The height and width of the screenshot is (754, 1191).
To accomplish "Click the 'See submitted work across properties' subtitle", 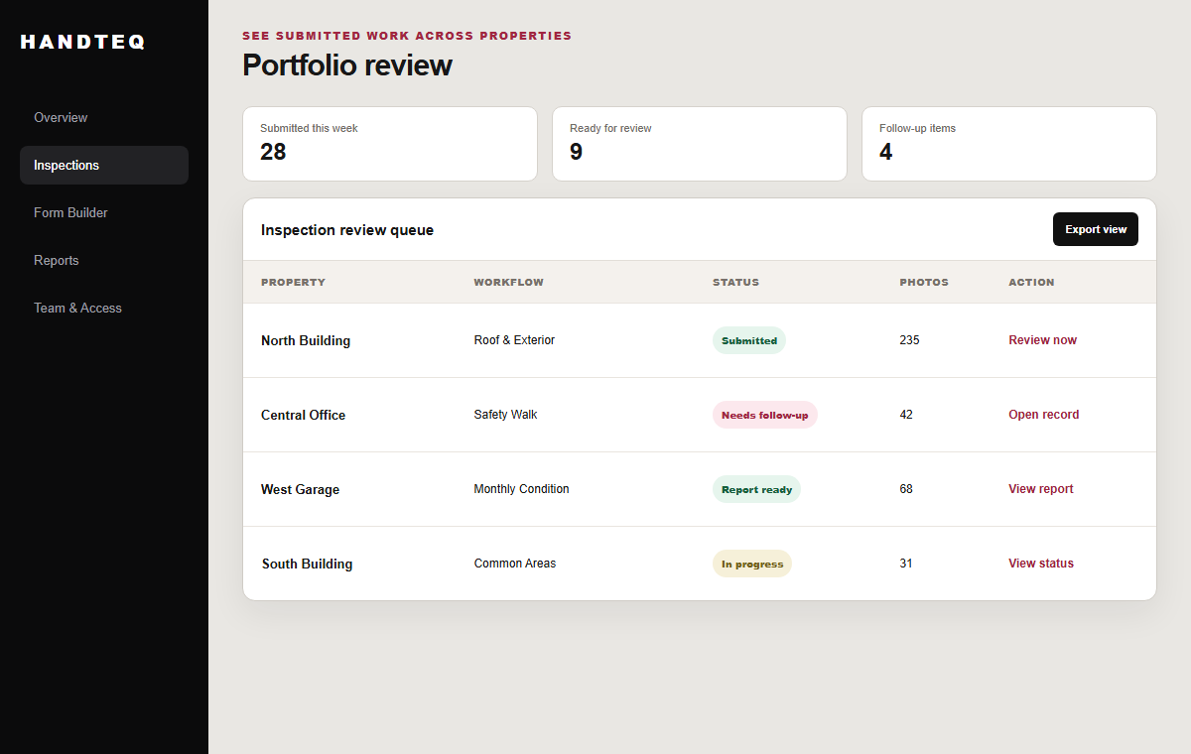I will (407, 36).
